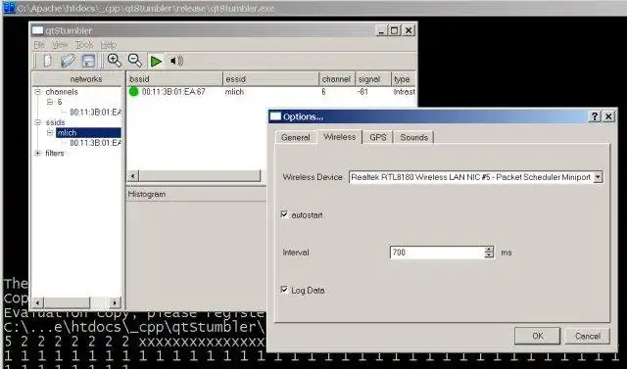Click the tree panel horizontal scrollbar thumb
The height and width of the screenshot is (369, 627).
(67, 302)
